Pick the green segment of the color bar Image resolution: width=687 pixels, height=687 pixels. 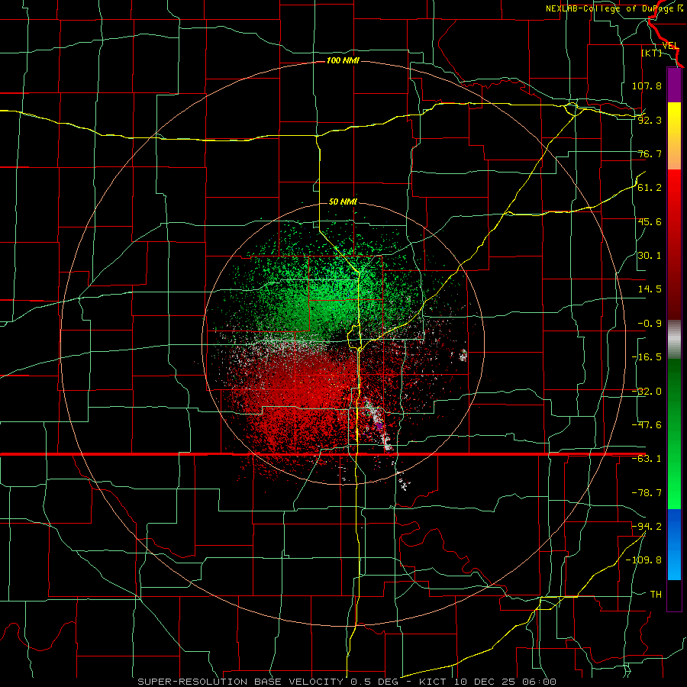point(674,434)
